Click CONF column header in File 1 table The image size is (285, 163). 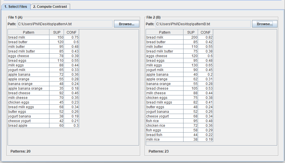click(71, 32)
